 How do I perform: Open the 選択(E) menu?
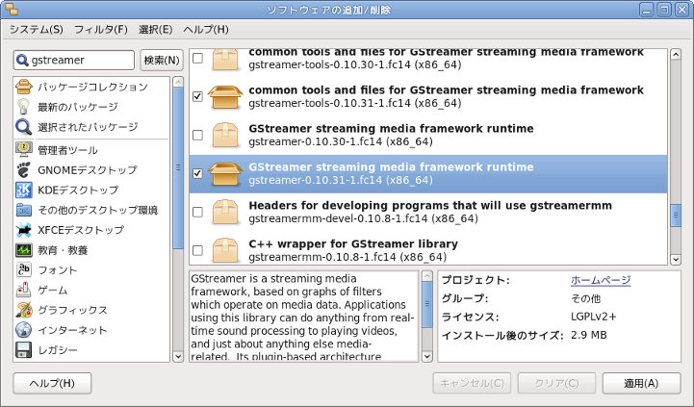155,30
